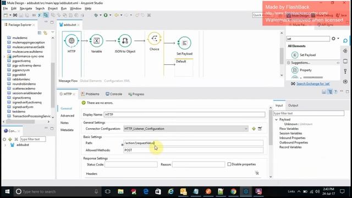The image size is (352, 198).
Task: Open Edge browser from the taskbar
Action: (x=146, y=191)
